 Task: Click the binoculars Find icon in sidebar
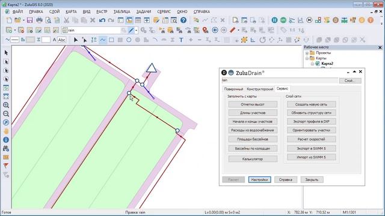(6, 148)
